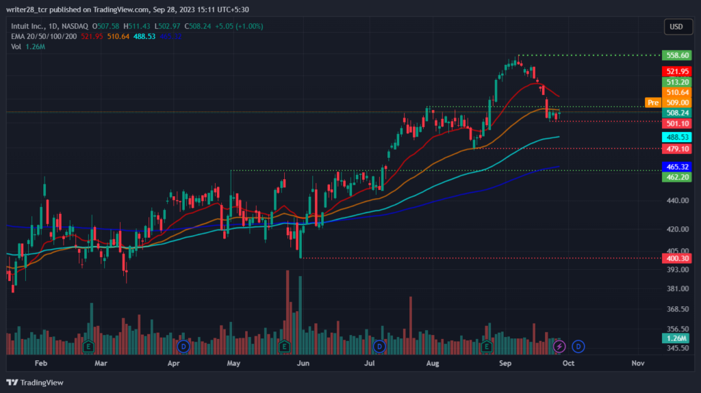Click the Oct label on time axis

(568, 363)
